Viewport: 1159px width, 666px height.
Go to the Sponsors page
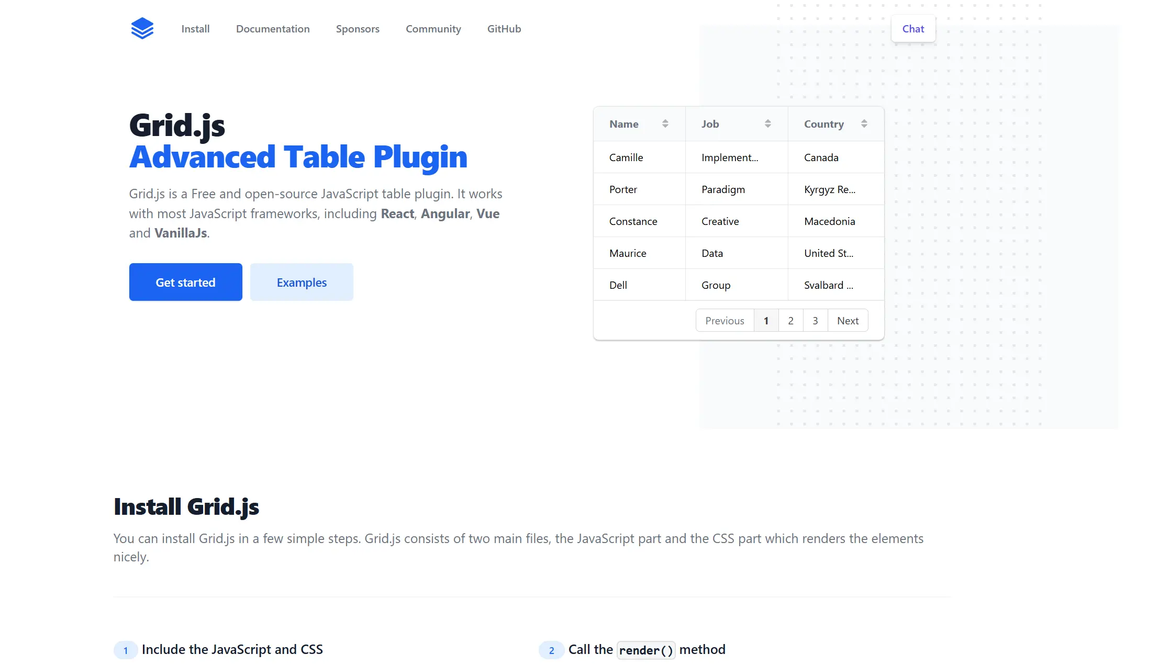click(358, 29)
